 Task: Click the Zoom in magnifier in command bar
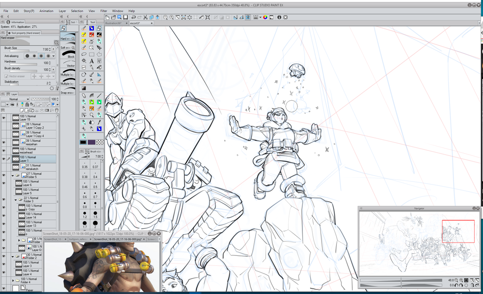click(171, 17)
